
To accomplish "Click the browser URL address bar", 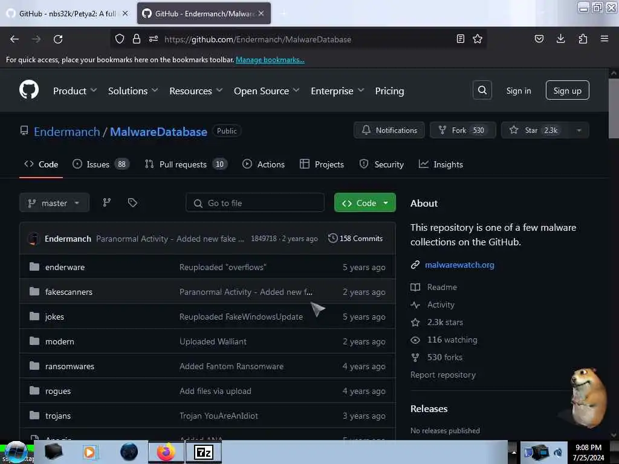I will click(x=300, y=39).
